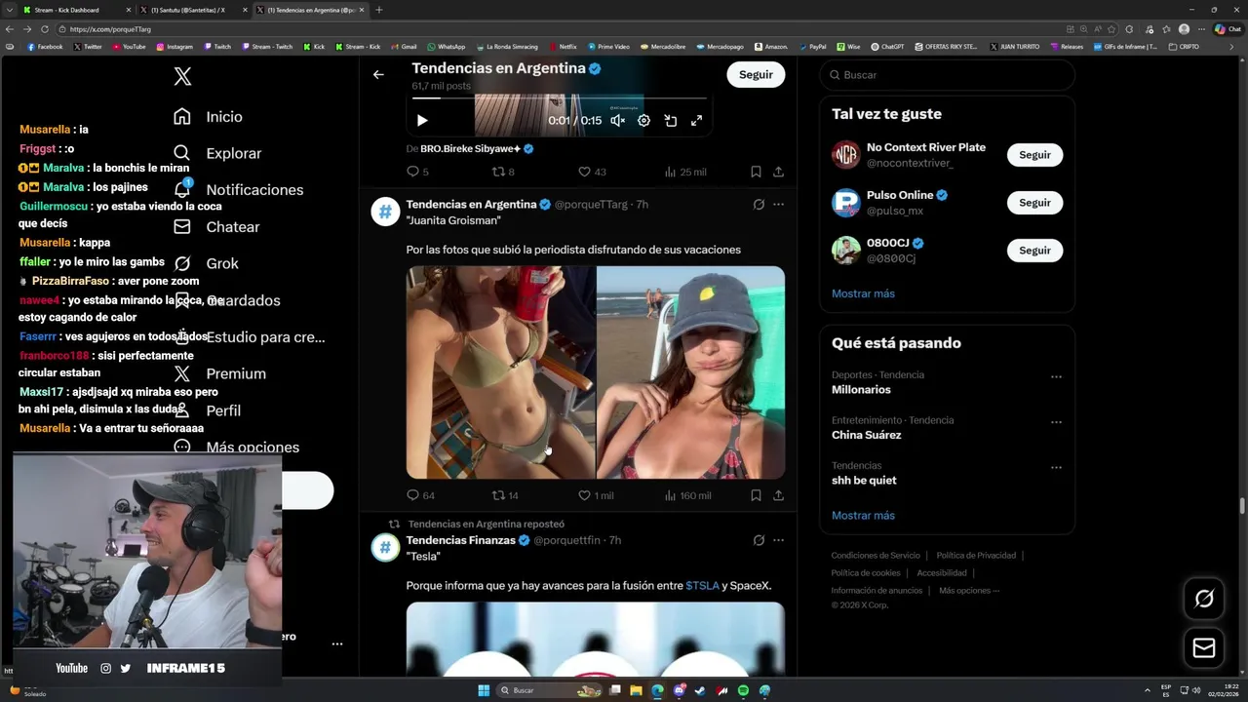The height and width of the screenshot is (702, 1248).
Task: Expand the video to fullscreen
Action: 696,121
